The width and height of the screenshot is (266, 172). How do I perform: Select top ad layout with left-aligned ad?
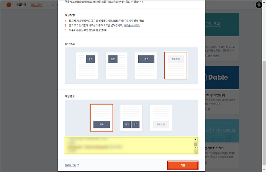pos(116,66)
